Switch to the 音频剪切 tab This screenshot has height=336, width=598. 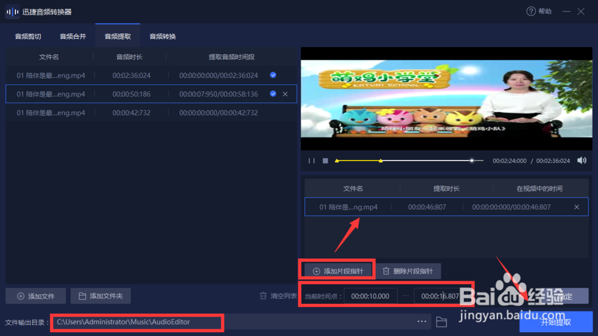point(28,36)
